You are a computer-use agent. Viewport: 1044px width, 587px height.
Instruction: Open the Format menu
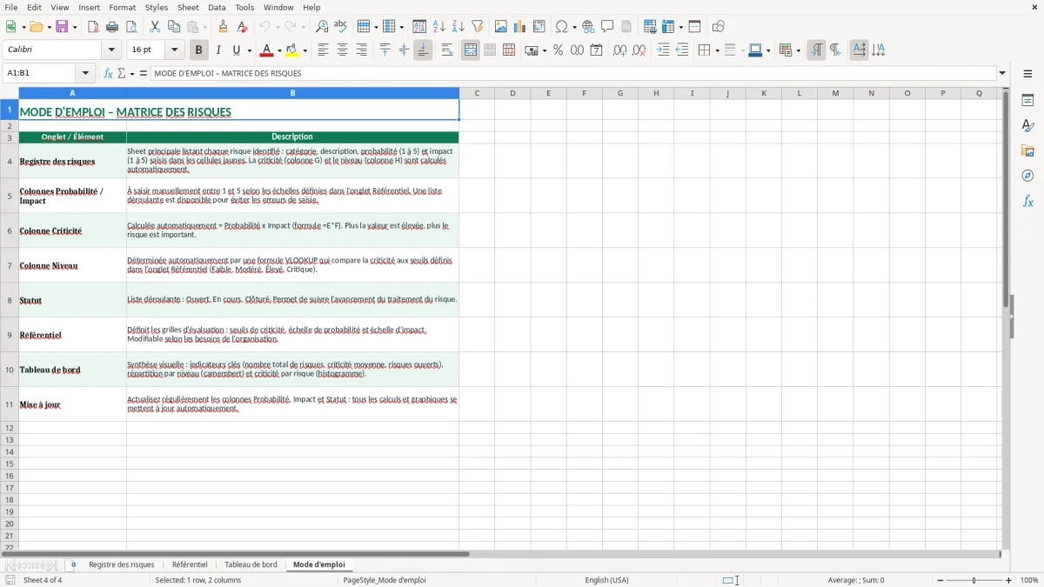122,8
